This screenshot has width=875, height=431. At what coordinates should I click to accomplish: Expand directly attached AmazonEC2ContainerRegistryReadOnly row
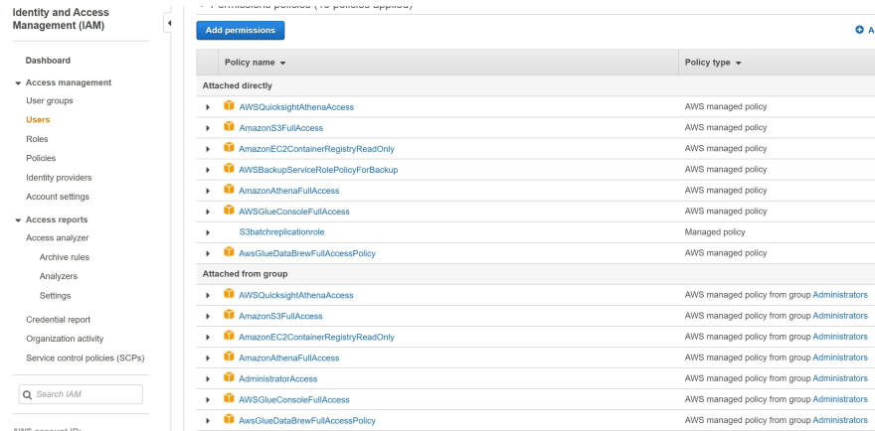208,149
